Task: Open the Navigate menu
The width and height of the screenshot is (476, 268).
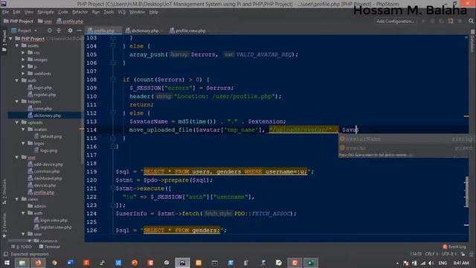Action: pos(45,12)
